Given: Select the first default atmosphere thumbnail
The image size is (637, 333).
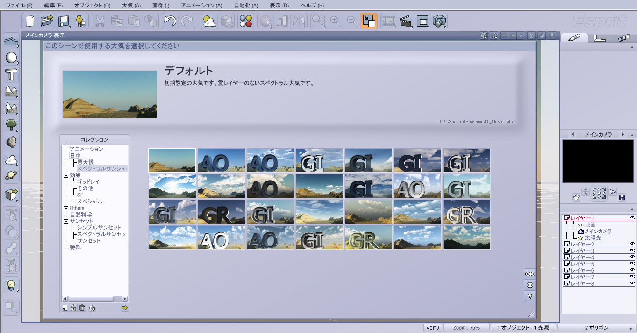Looking at the screenshot, I should click(172, 160).
